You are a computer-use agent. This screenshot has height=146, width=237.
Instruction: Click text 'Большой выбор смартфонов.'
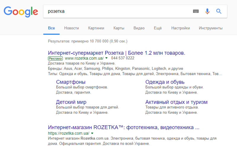click(x=82, y=87)
